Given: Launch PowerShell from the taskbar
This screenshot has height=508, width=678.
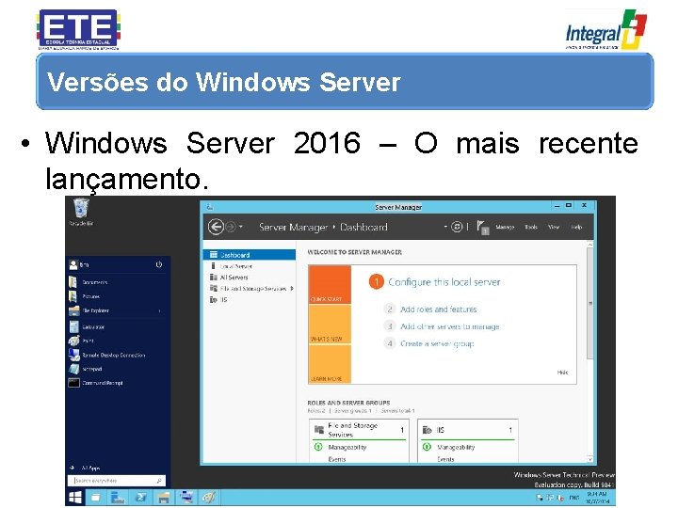Looking at the screenshot, I should coord(141,498).
